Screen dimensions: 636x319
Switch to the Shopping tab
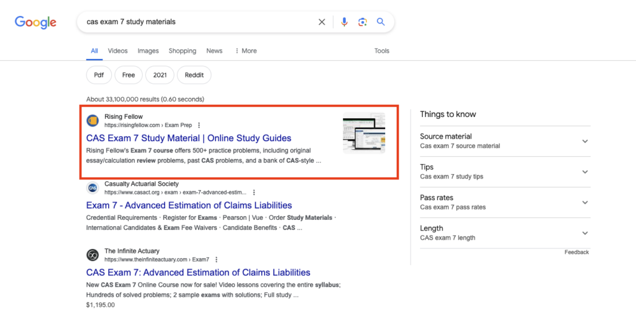click(183, 51)
